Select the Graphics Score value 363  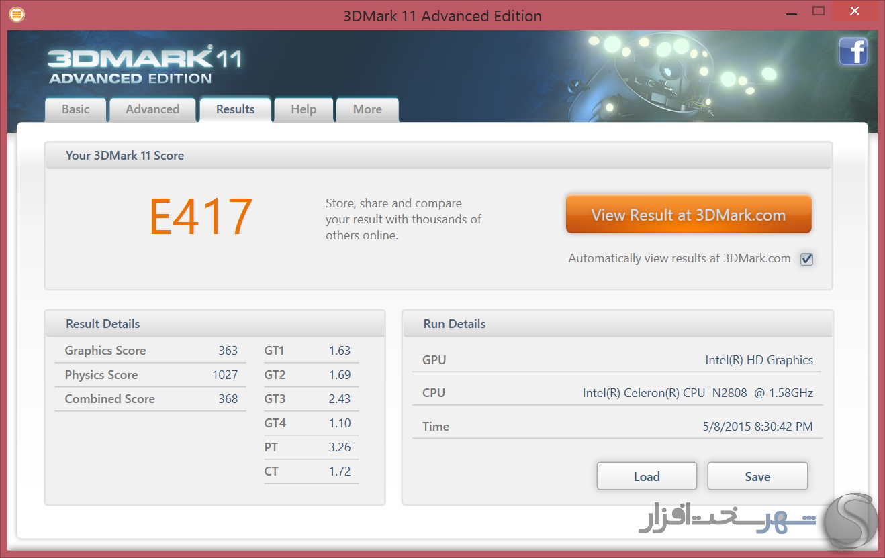[228, 351]
